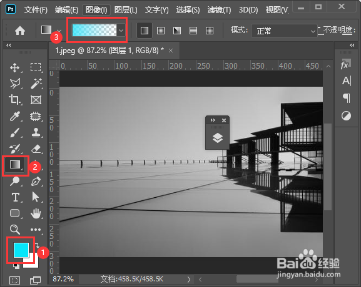Click the Layers icon in floating panel
Image resolution: width=361 pixels, height=287 pixels.
pyautogui.click(x=218, y=138)
